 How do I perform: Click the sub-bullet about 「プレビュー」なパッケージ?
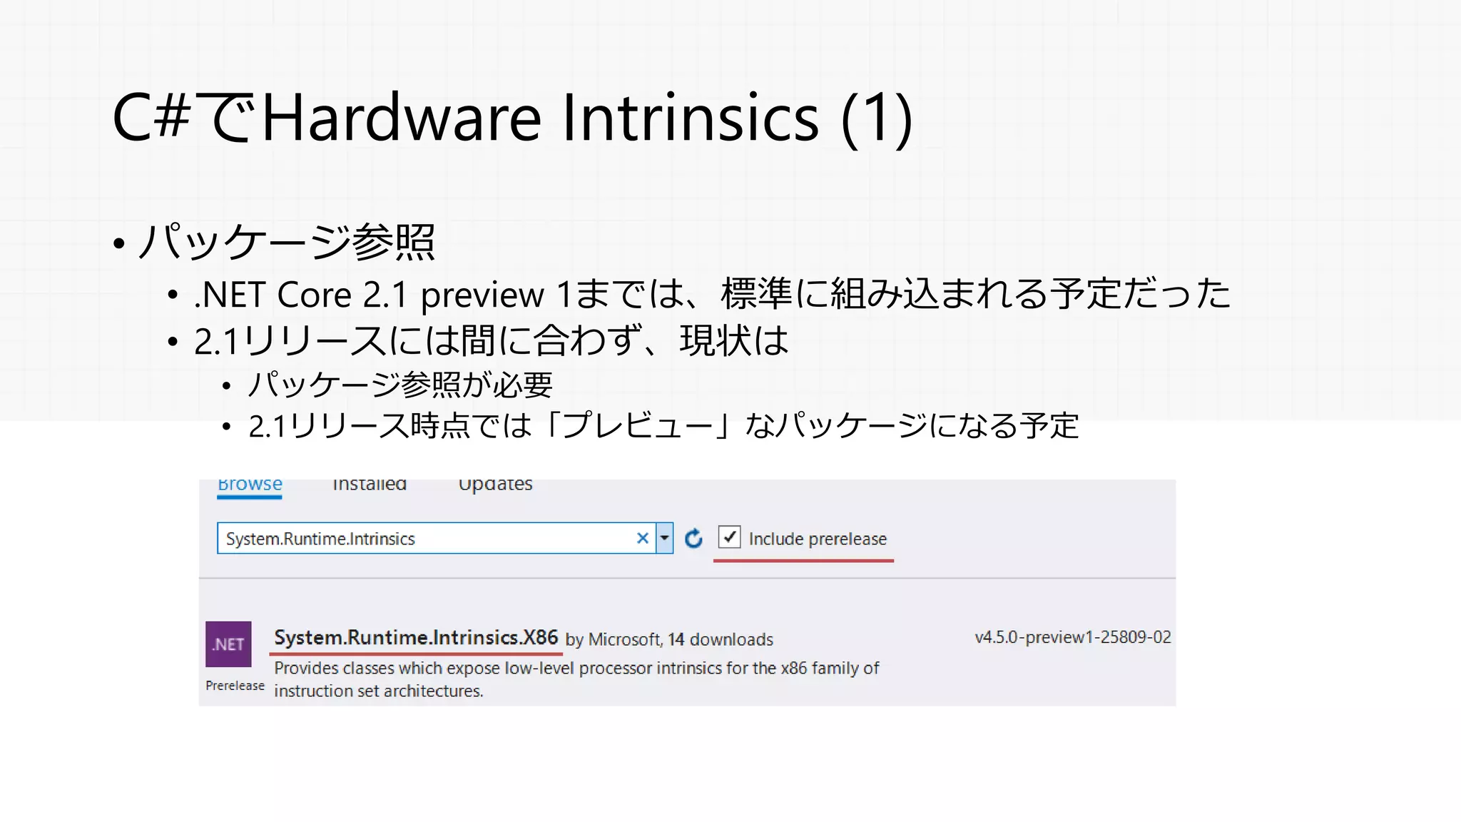[x=663, y=426]
